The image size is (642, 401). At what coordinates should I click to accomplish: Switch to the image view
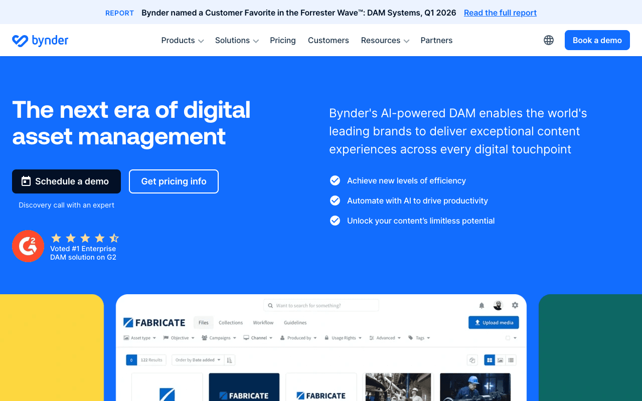(x=500, y=360)
